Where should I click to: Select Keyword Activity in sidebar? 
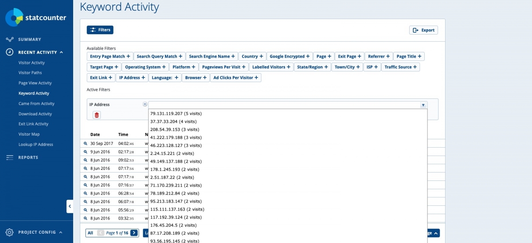point(34,93)
